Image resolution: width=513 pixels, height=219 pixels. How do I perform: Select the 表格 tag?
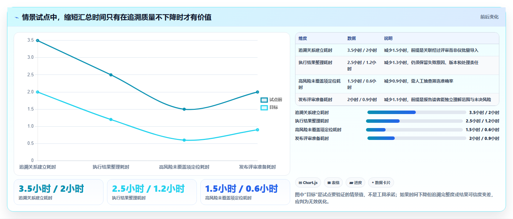tap(333, 183)
